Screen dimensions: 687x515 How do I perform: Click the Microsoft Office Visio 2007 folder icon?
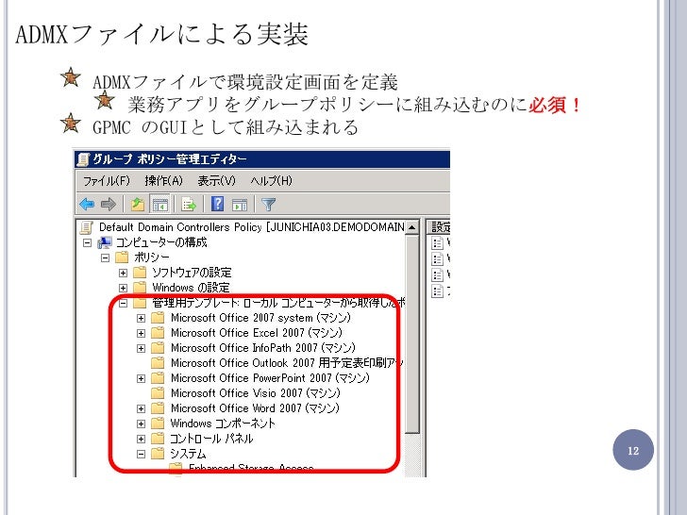point(158,392)
